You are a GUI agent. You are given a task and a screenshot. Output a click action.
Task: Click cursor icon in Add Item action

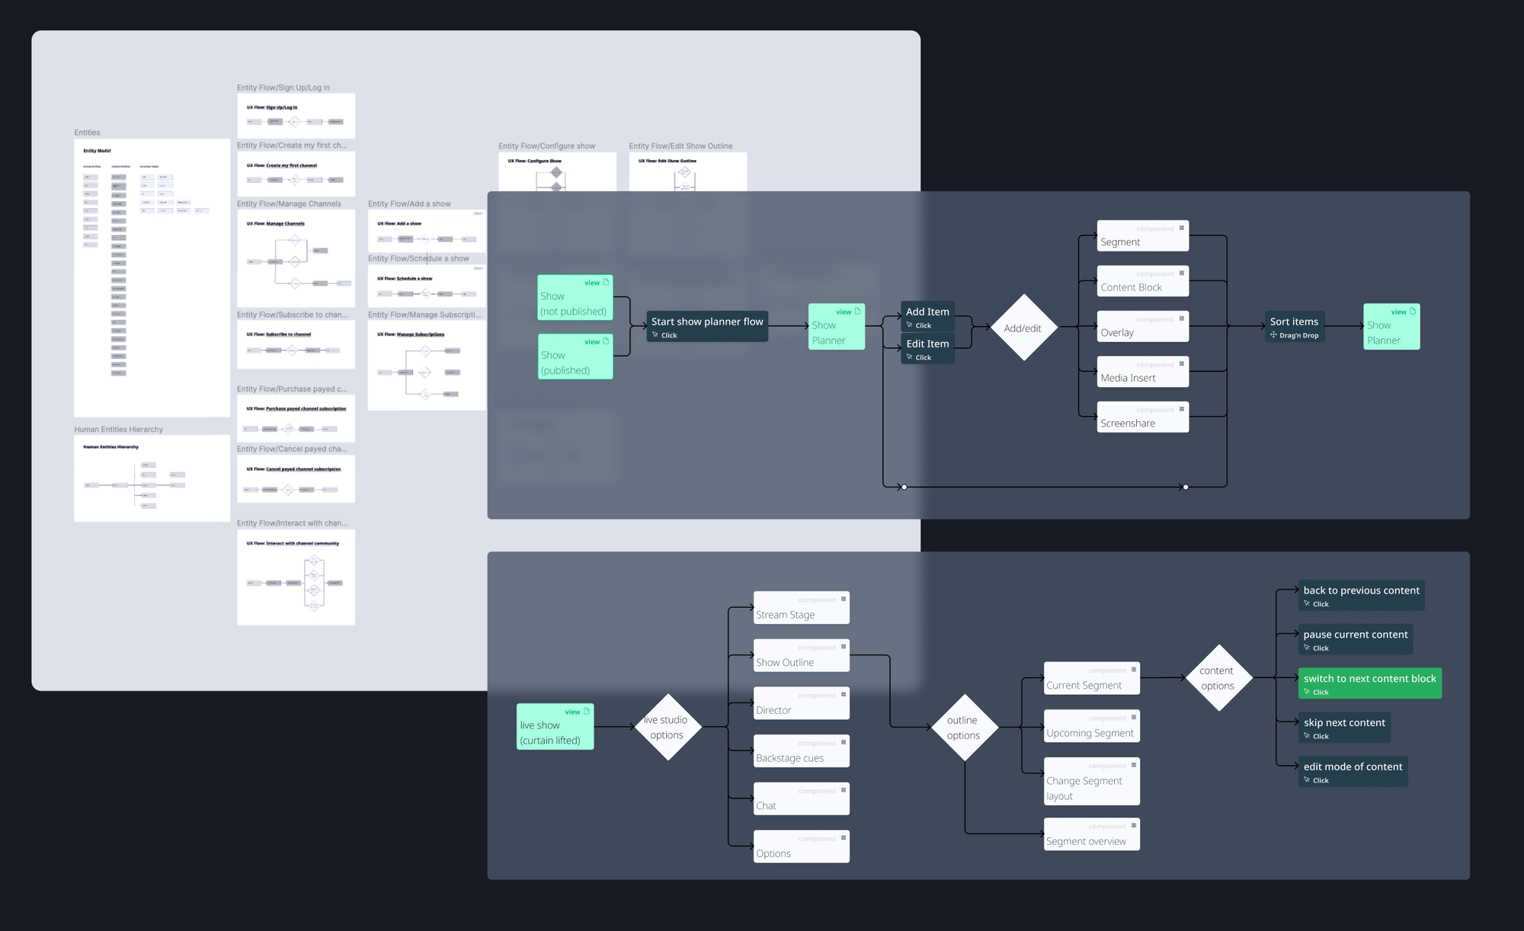pos(909,325)
